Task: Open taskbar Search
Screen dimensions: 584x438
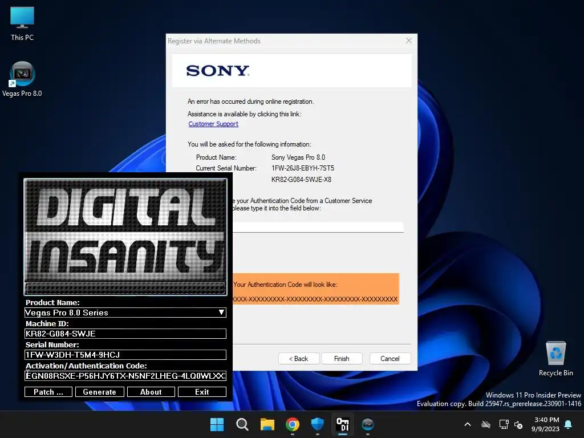Action: pos(242,424)
